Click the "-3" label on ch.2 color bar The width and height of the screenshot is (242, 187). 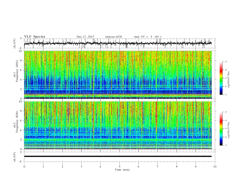click(225, 112)
